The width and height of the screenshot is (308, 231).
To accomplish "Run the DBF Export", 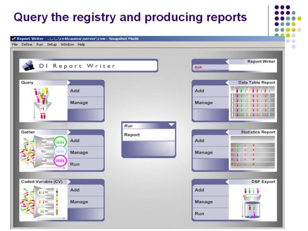I will click(x=199, y=213).
